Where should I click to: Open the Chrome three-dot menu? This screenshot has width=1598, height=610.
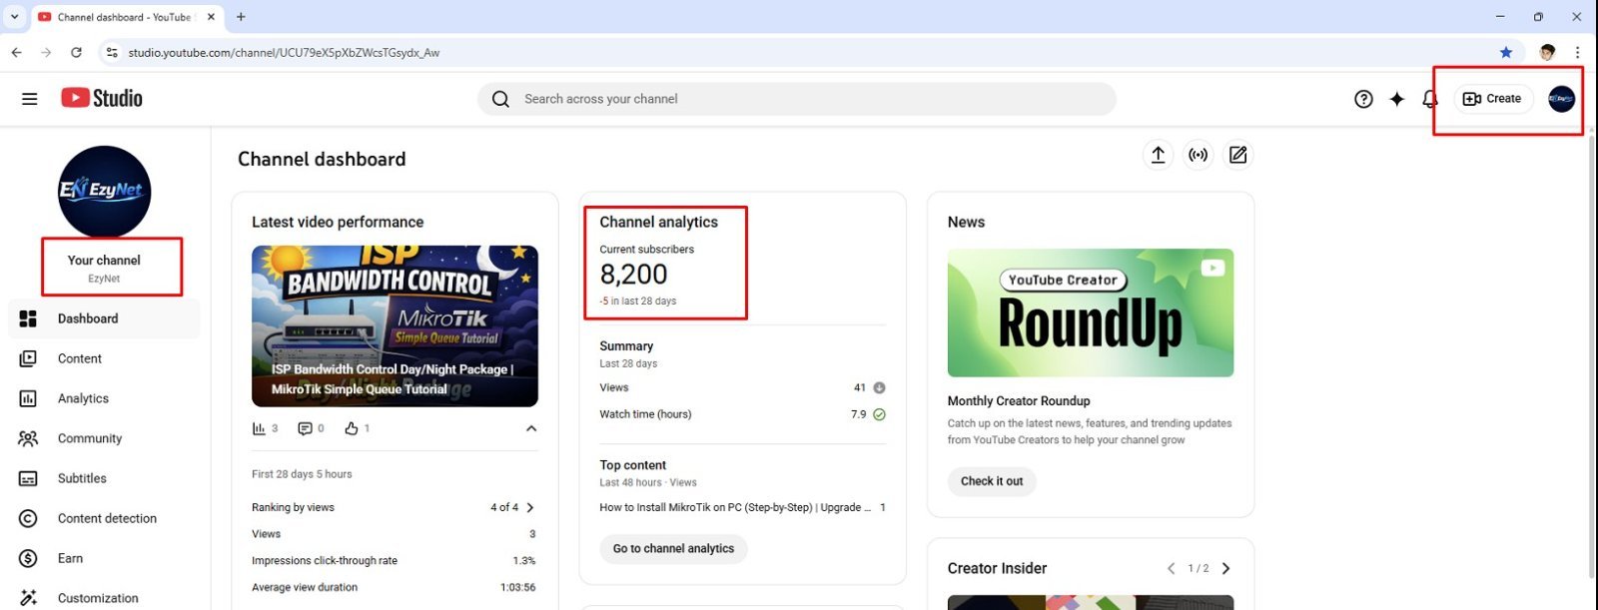click(x=1577, y=52)
